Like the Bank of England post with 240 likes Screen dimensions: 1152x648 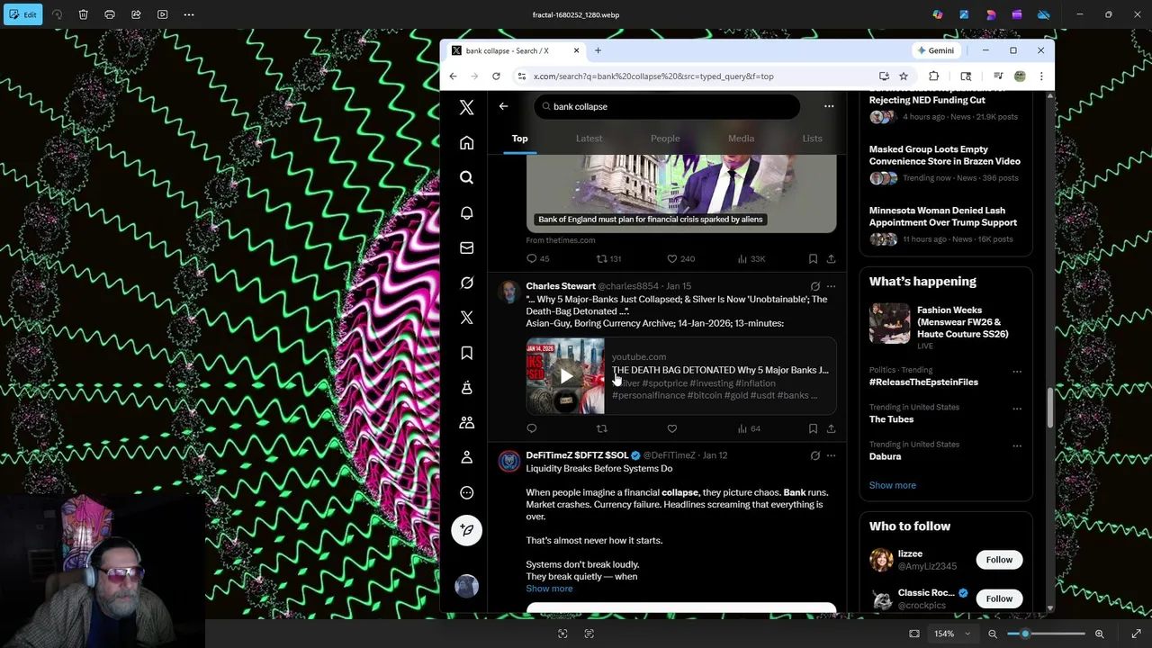(680, 258)
